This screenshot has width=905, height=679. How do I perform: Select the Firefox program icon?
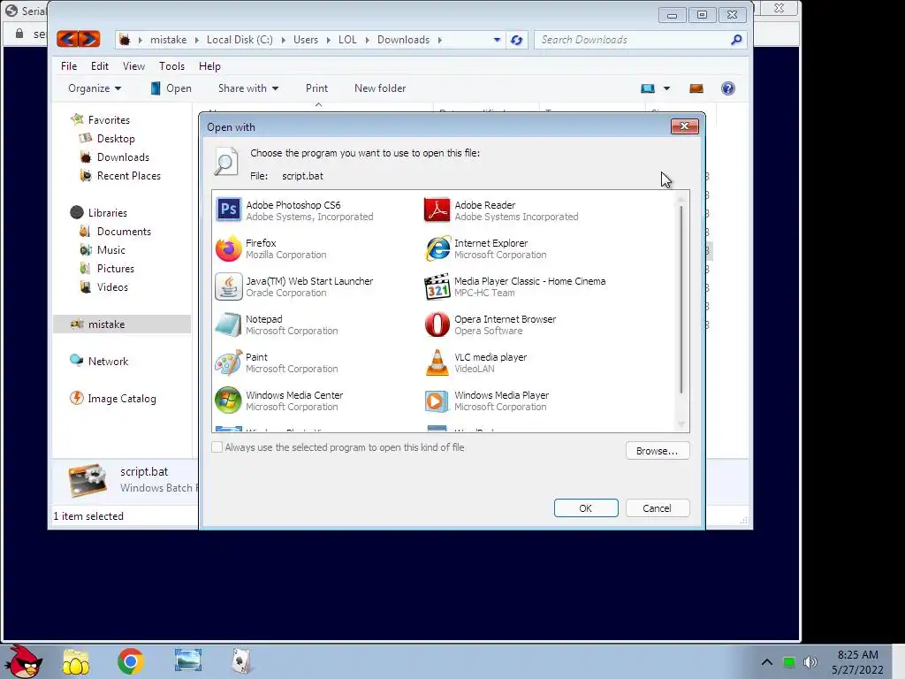pos(229,248)
